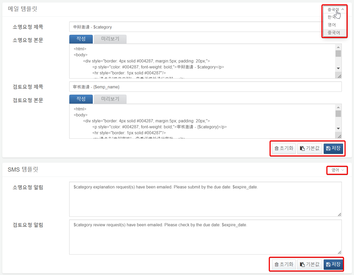
Task: Click the 소명요청 제목 label
Action: (28, 27)
